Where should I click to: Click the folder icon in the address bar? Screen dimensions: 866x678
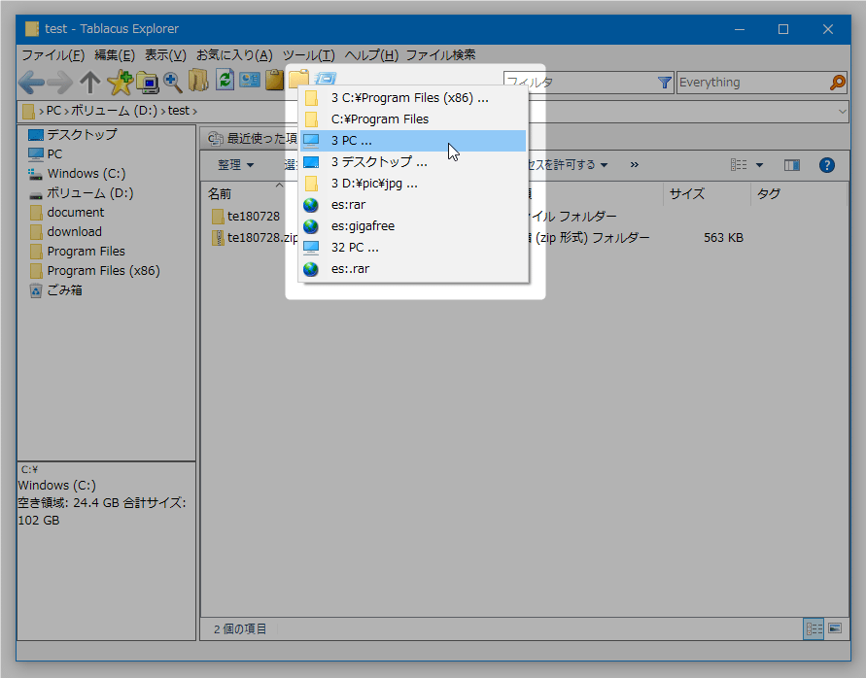[x=29, y=111]
